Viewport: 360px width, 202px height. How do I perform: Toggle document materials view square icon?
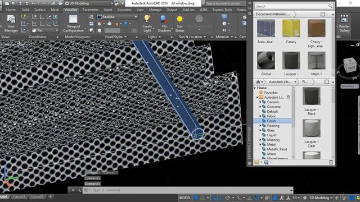(323, 14)
